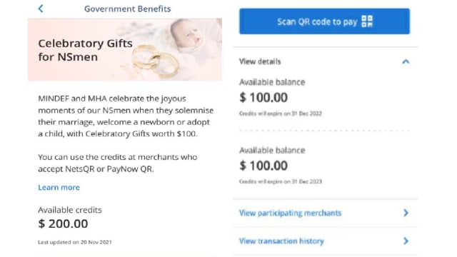Screen dimensions: 457x257
Task: Click the Government Benefits page title
Action: click(x=128, y=9)
